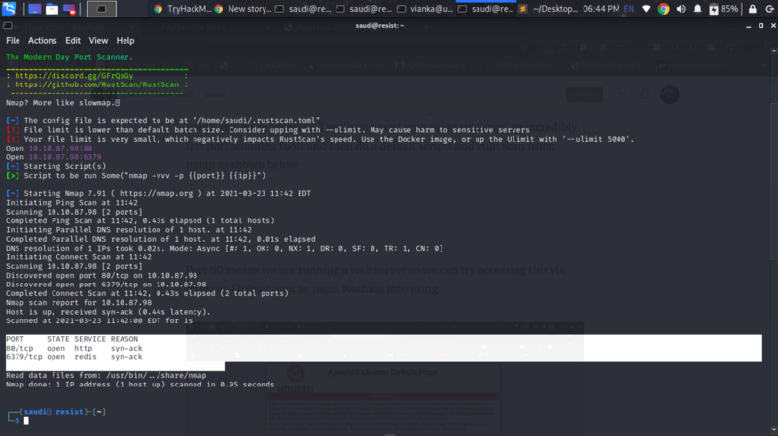Switch to the ~/Desktop... Sublime task

(548, 9)
